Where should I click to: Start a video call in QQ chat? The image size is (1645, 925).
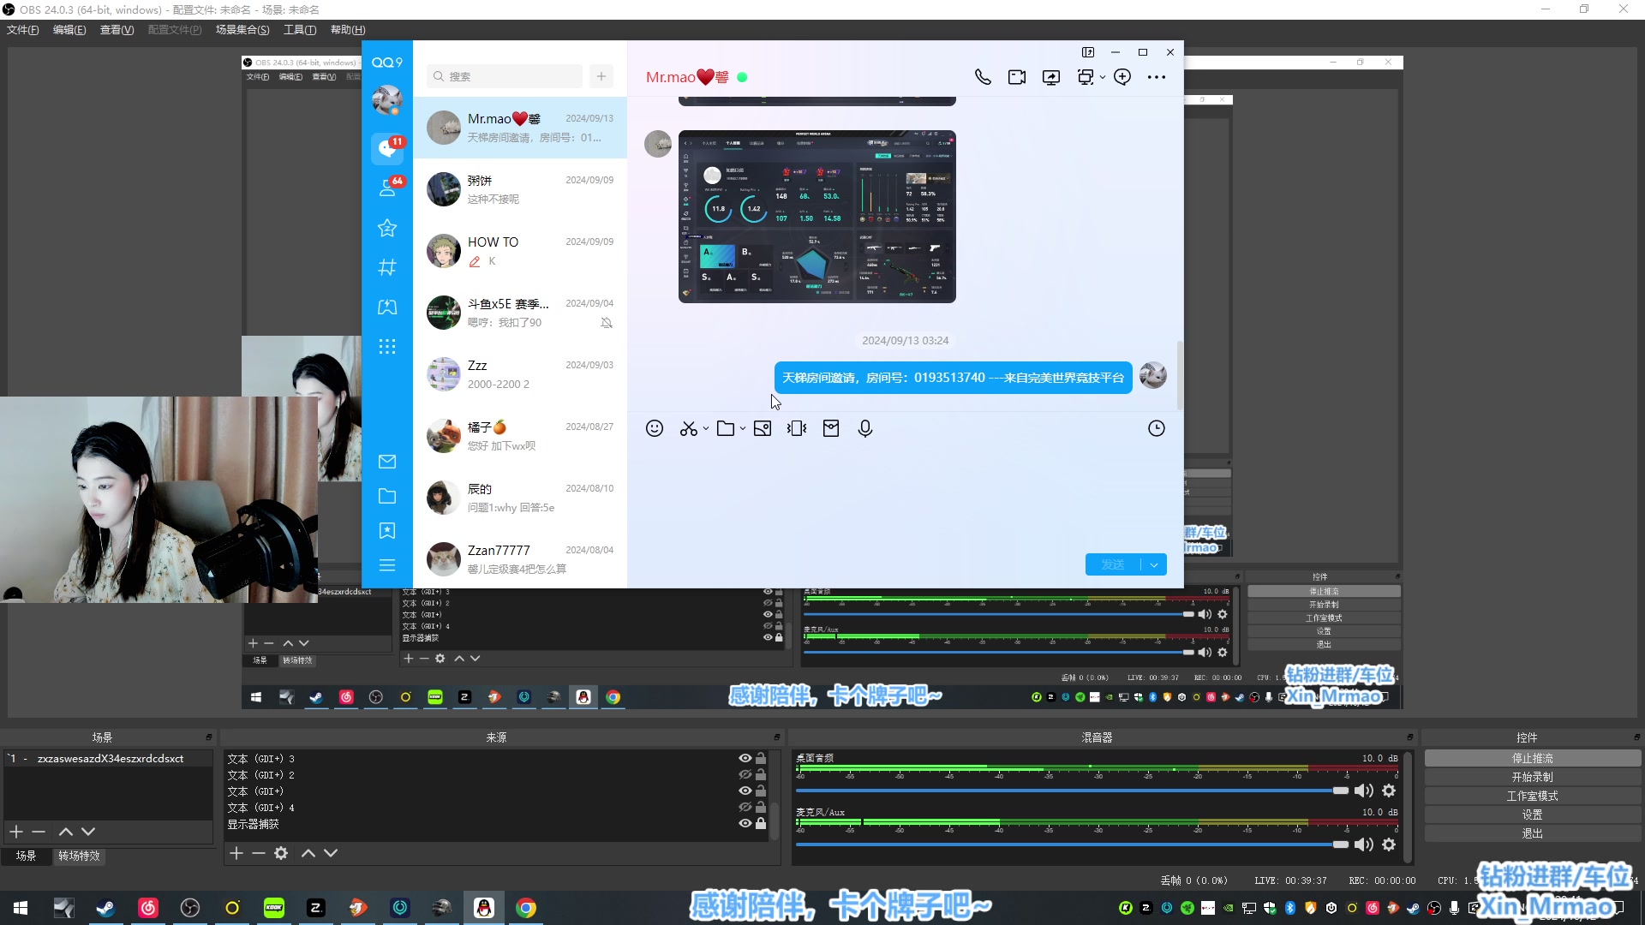(1017, 77)
